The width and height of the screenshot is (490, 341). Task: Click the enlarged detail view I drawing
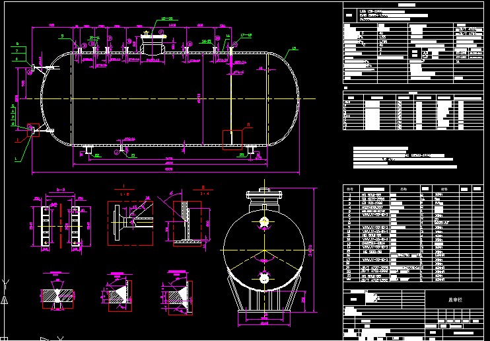coord(130,223)
